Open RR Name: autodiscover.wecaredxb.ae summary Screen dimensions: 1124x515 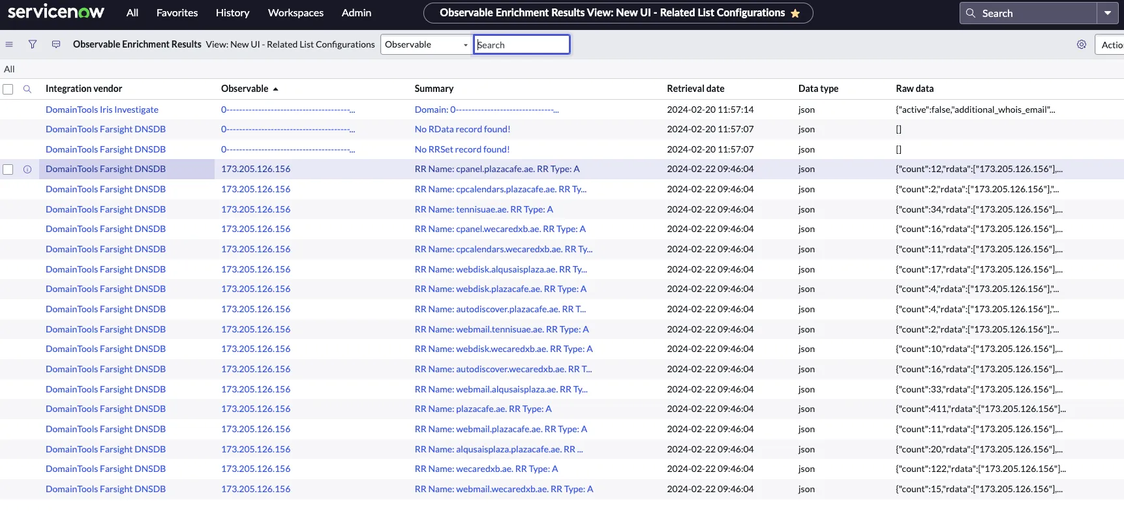tap(503, 369)
